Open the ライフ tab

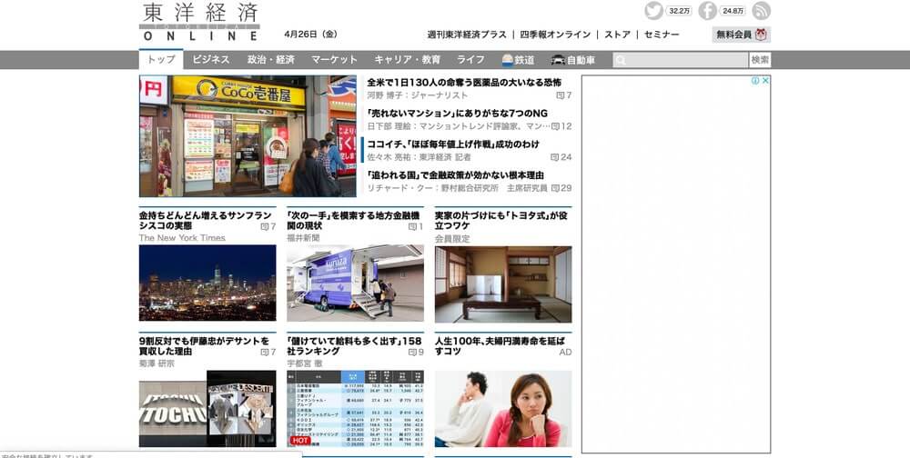(x=470, y=60)
